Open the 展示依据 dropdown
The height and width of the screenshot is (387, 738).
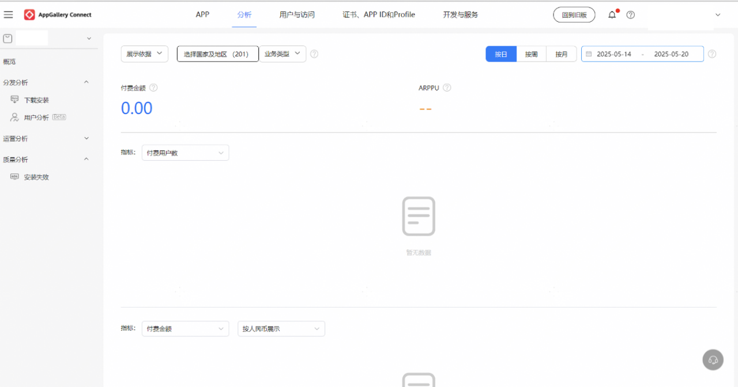pos(144,54)
